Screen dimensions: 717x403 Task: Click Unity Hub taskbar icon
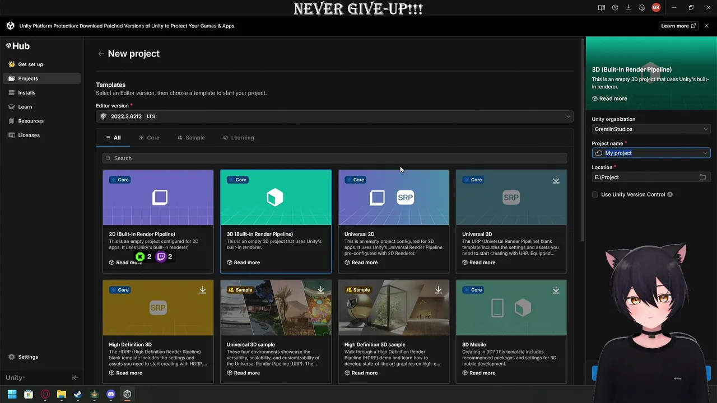127,394
